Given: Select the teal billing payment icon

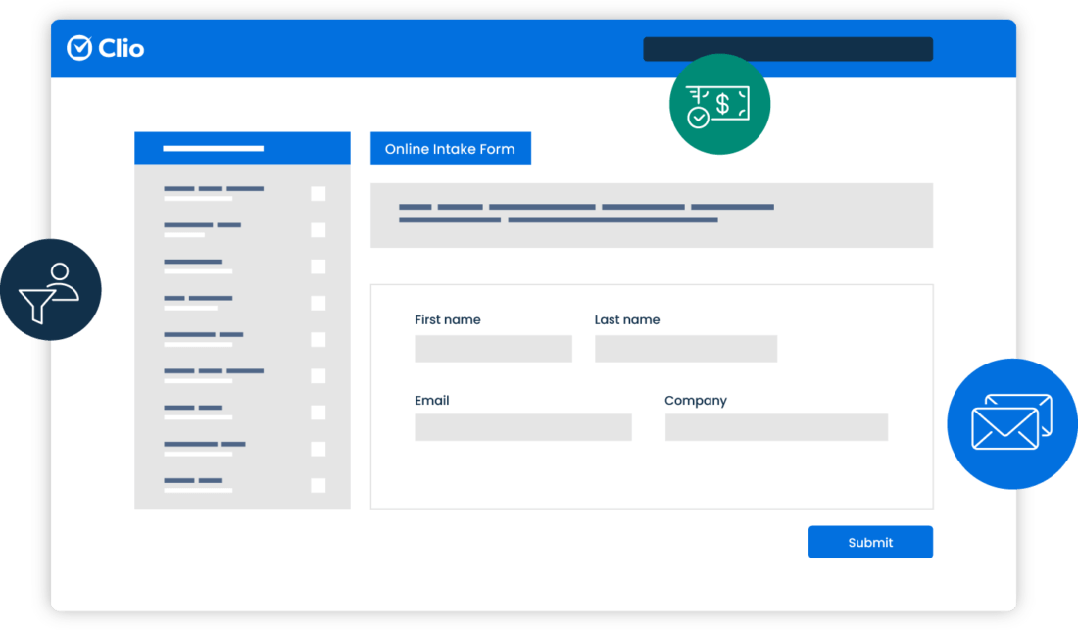Looking at the screenshot, I should pos(719,104).
